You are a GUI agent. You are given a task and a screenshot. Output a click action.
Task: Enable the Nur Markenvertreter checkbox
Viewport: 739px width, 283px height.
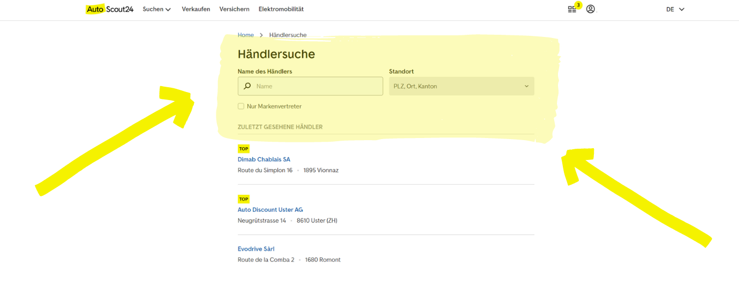(241, 106)
